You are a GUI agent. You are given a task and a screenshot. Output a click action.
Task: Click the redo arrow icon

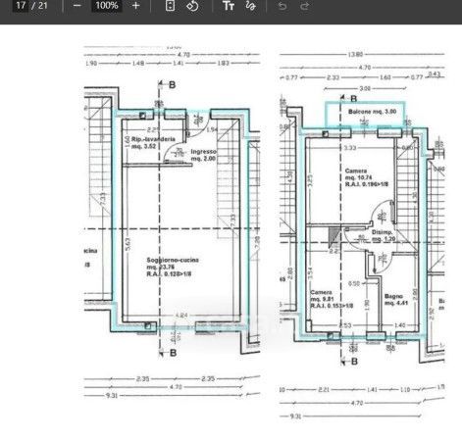click(304, 6)
